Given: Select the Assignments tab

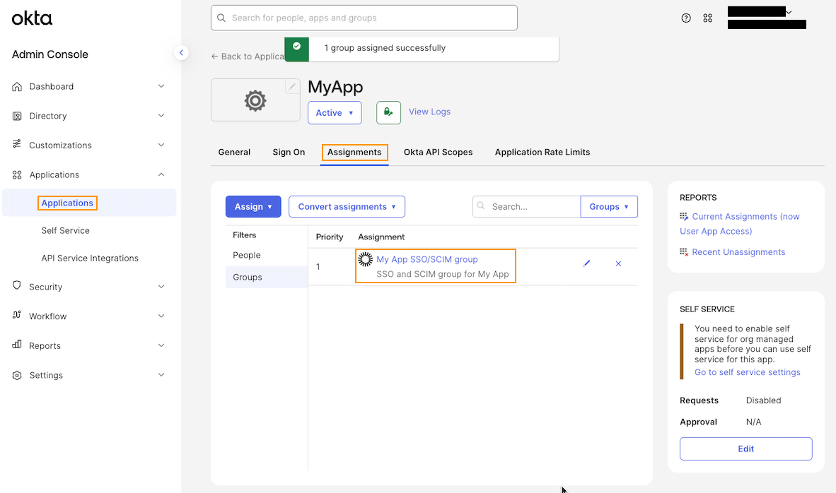Looking at the screenshot, I should [354, 152].
